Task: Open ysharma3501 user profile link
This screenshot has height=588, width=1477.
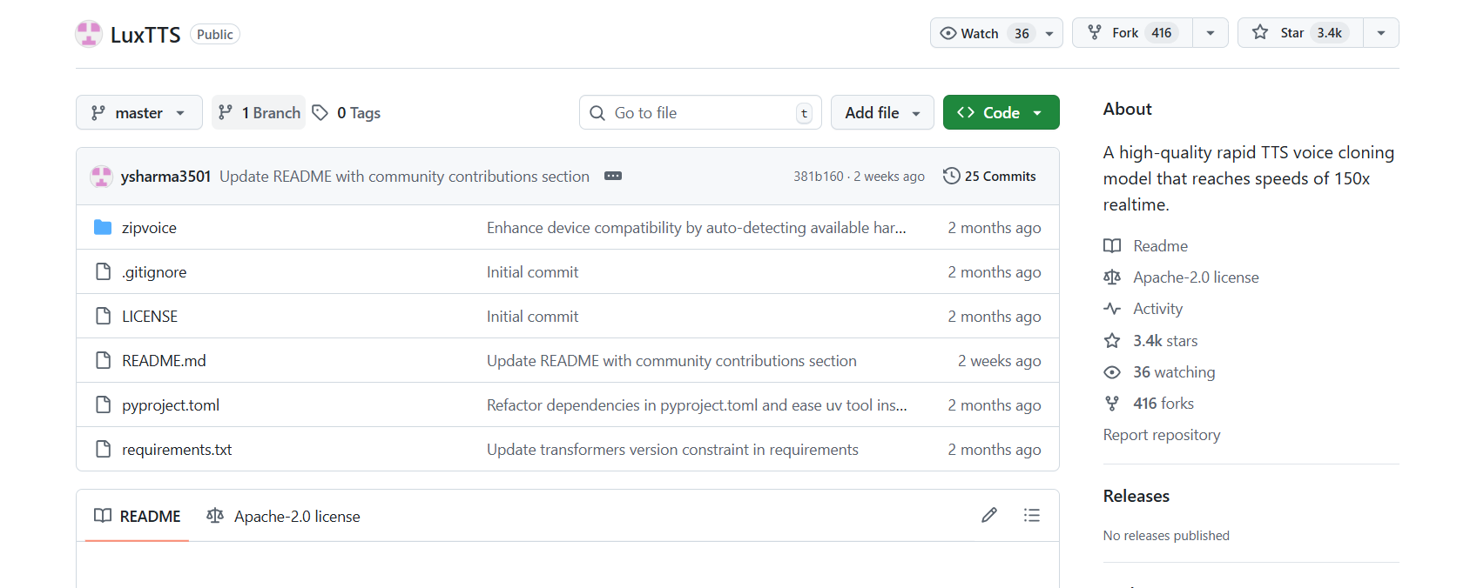Action: (165, 177)
